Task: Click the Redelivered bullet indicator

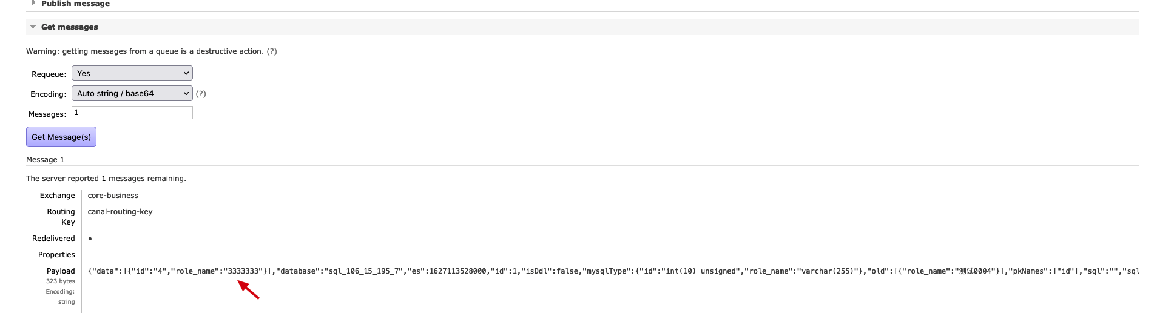Action: tap(90, 239)
